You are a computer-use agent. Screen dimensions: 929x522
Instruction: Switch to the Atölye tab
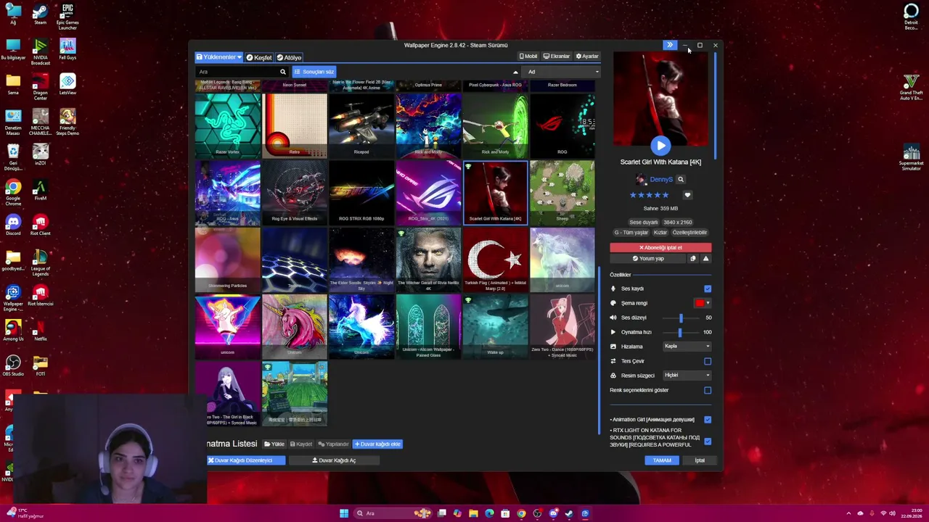(289, 57)
